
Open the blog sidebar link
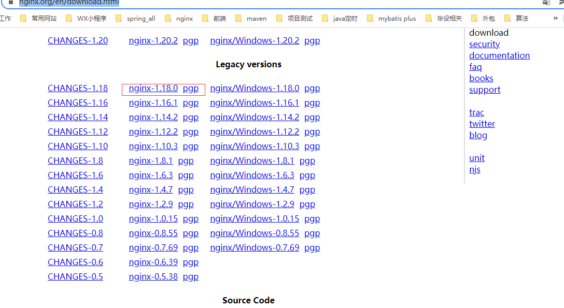tap(478, 135)
